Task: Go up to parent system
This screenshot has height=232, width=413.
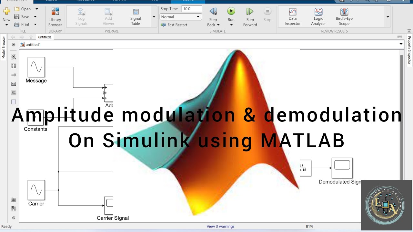Action: (31, 37)
